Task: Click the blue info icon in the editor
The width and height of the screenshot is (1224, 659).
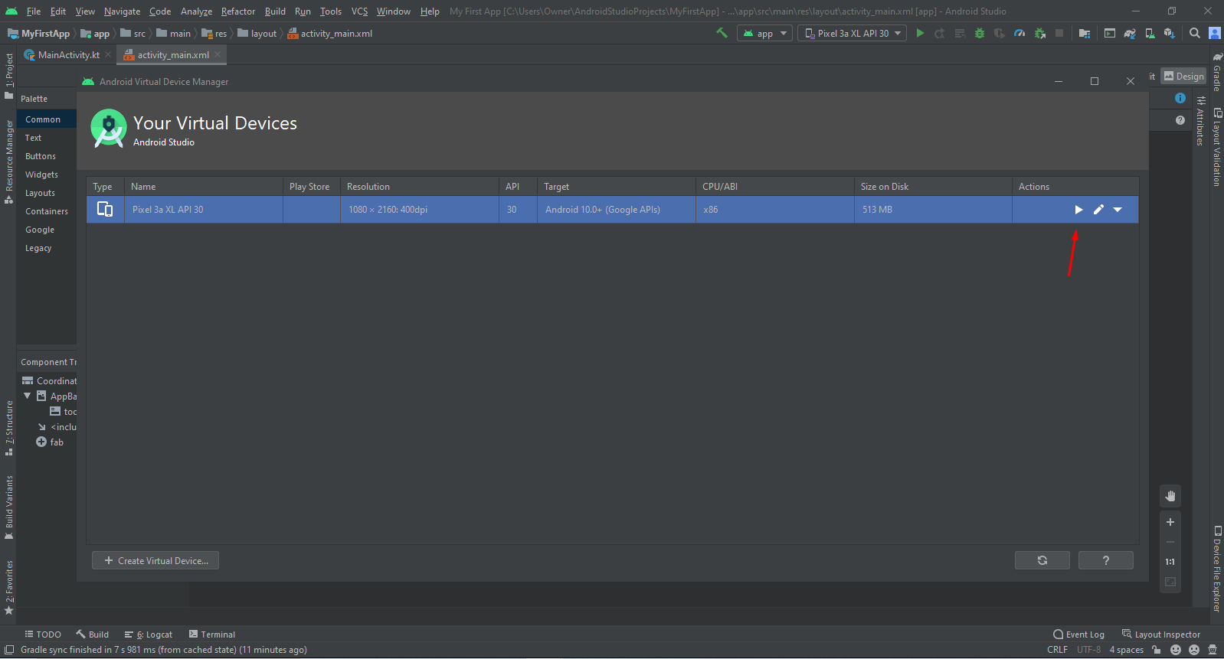Action: (x=1180, y=98)
